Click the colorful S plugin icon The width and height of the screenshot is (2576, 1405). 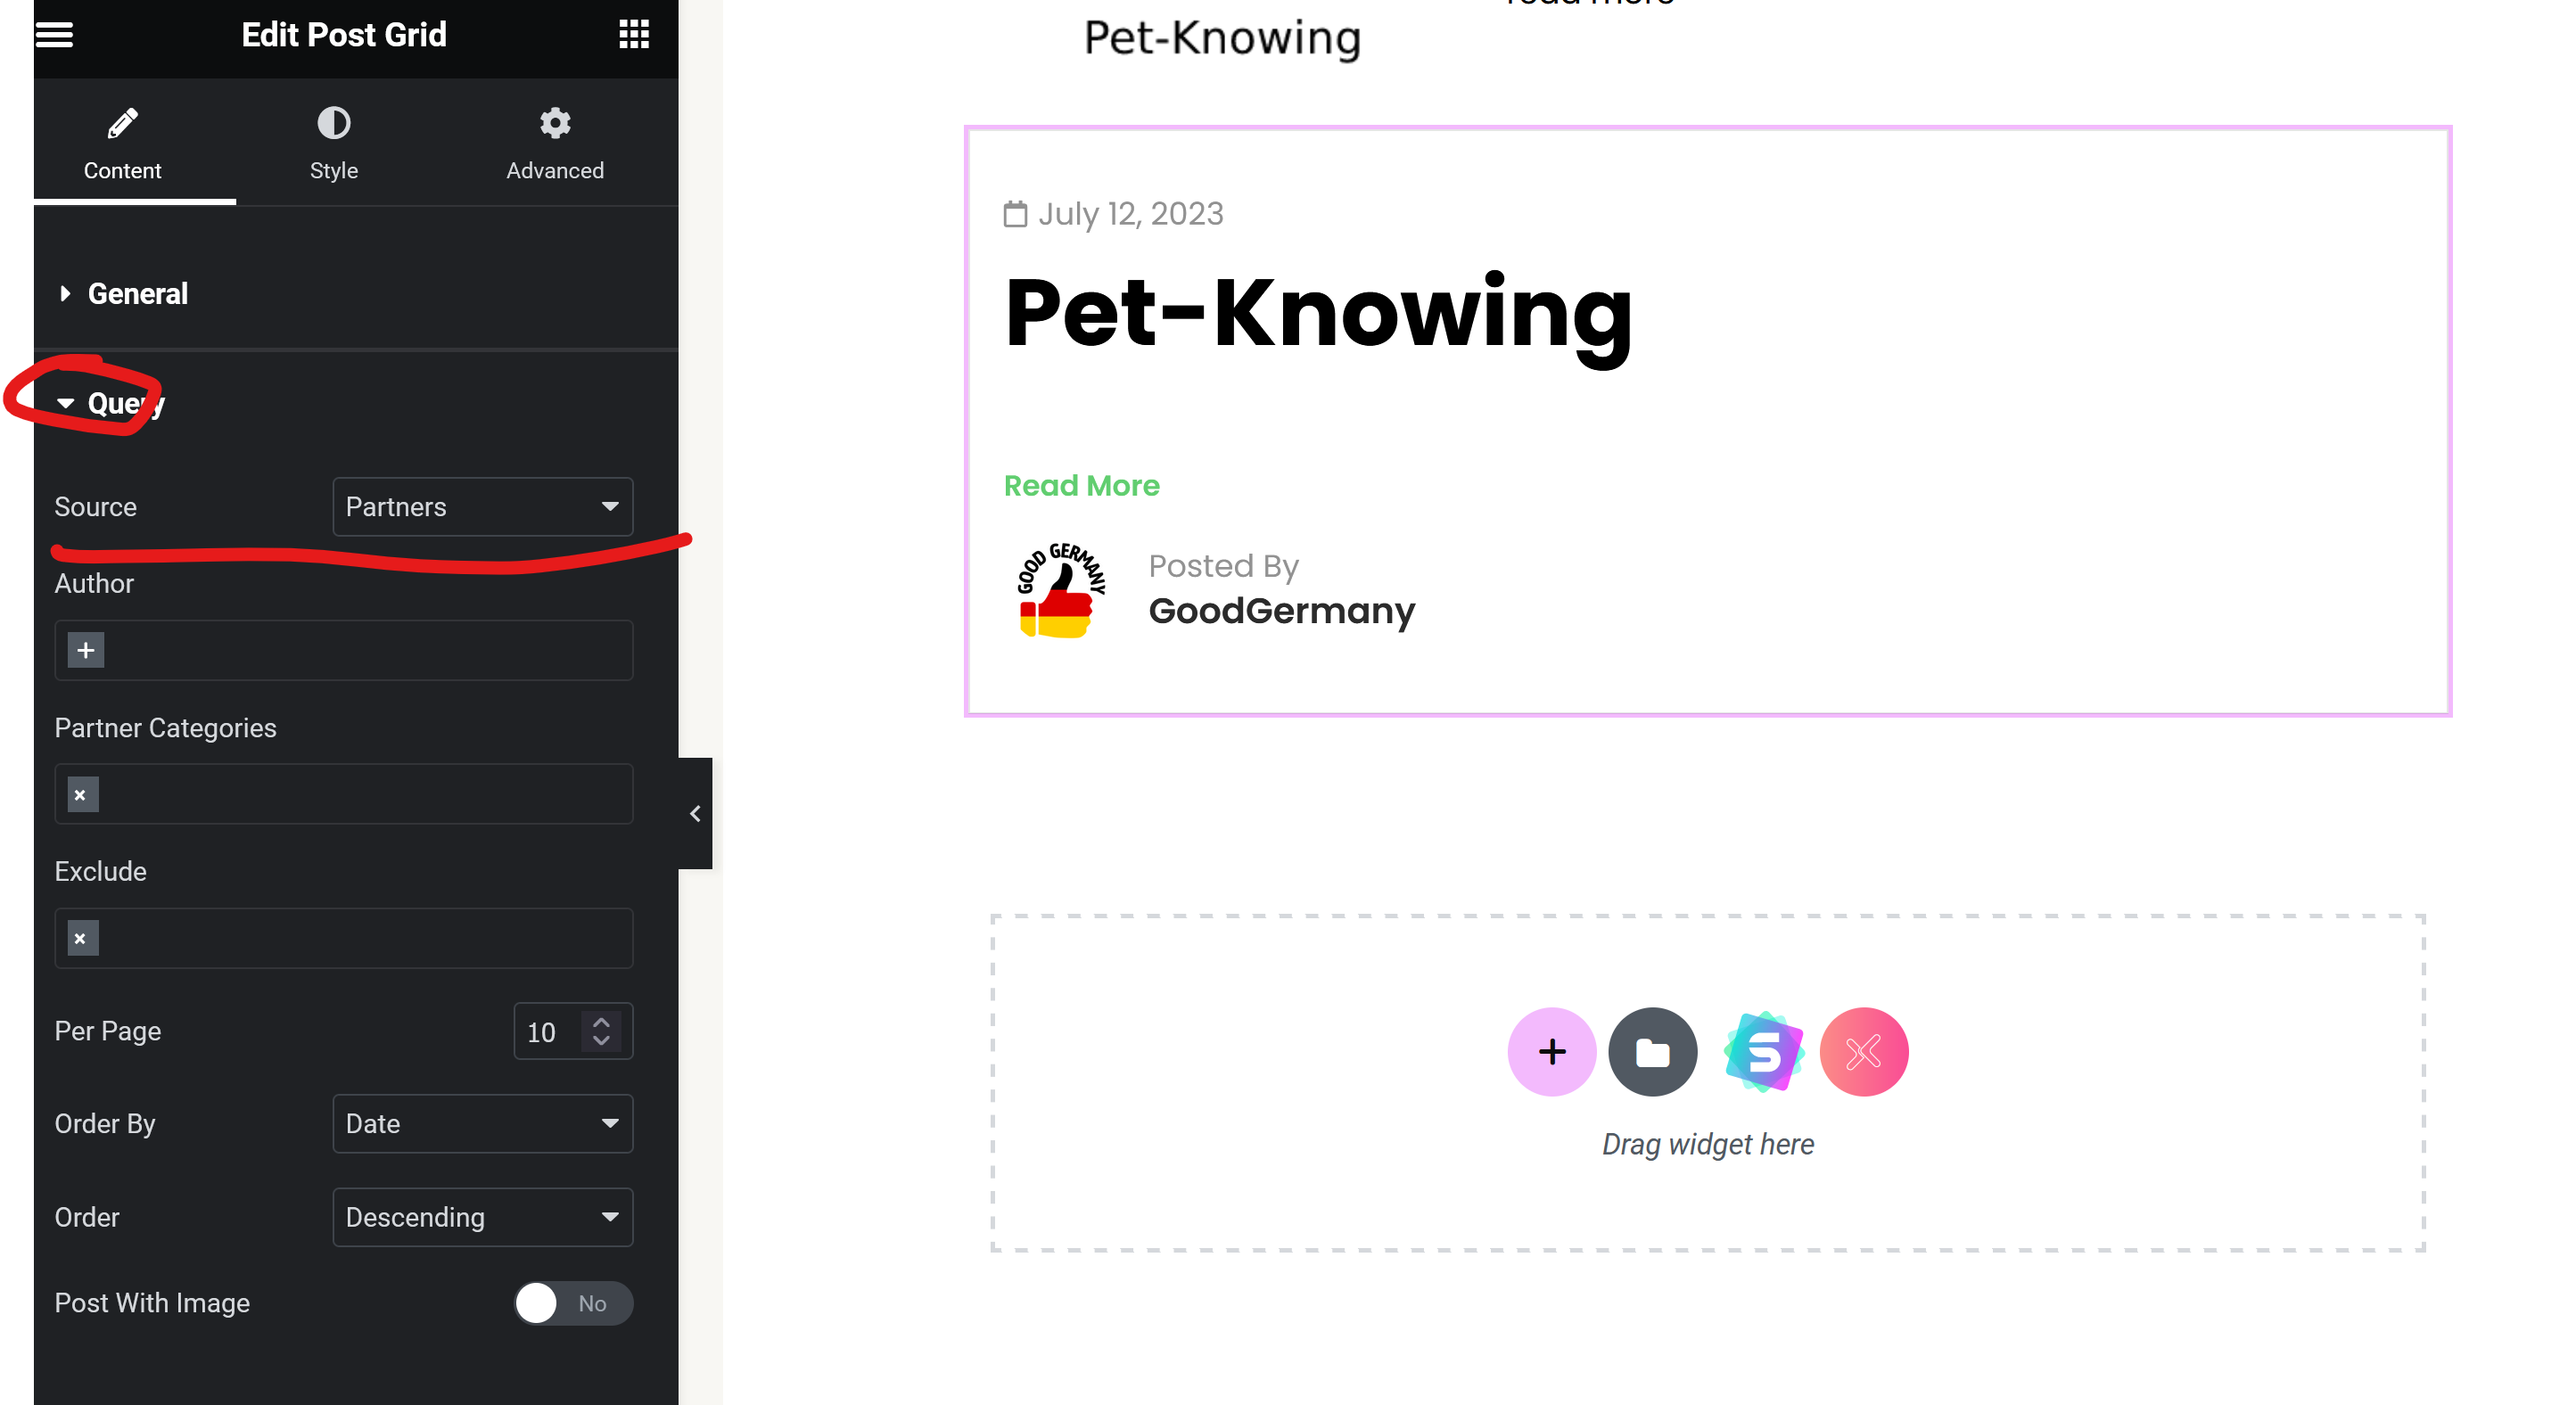click(x=1764, y=1052)
